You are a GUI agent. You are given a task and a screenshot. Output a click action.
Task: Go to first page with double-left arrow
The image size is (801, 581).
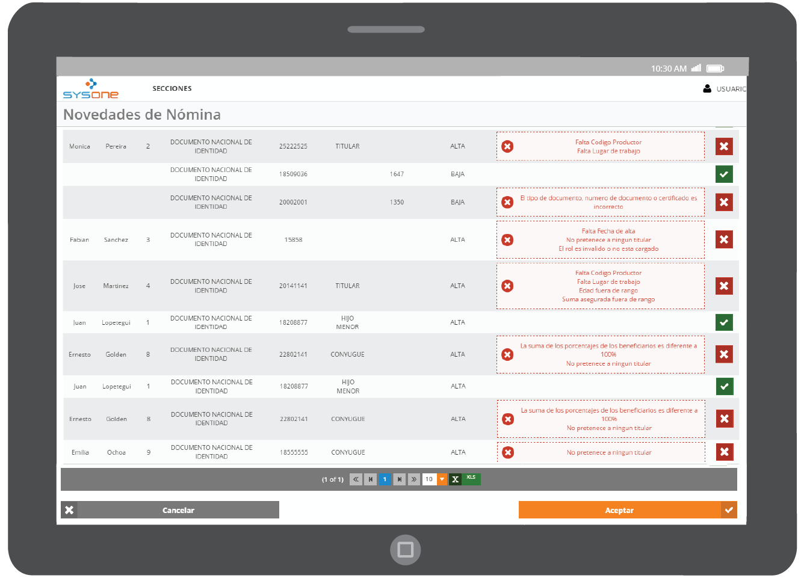(356, 479)
